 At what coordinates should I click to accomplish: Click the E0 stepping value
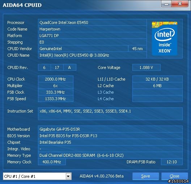[x=92, y=42]
